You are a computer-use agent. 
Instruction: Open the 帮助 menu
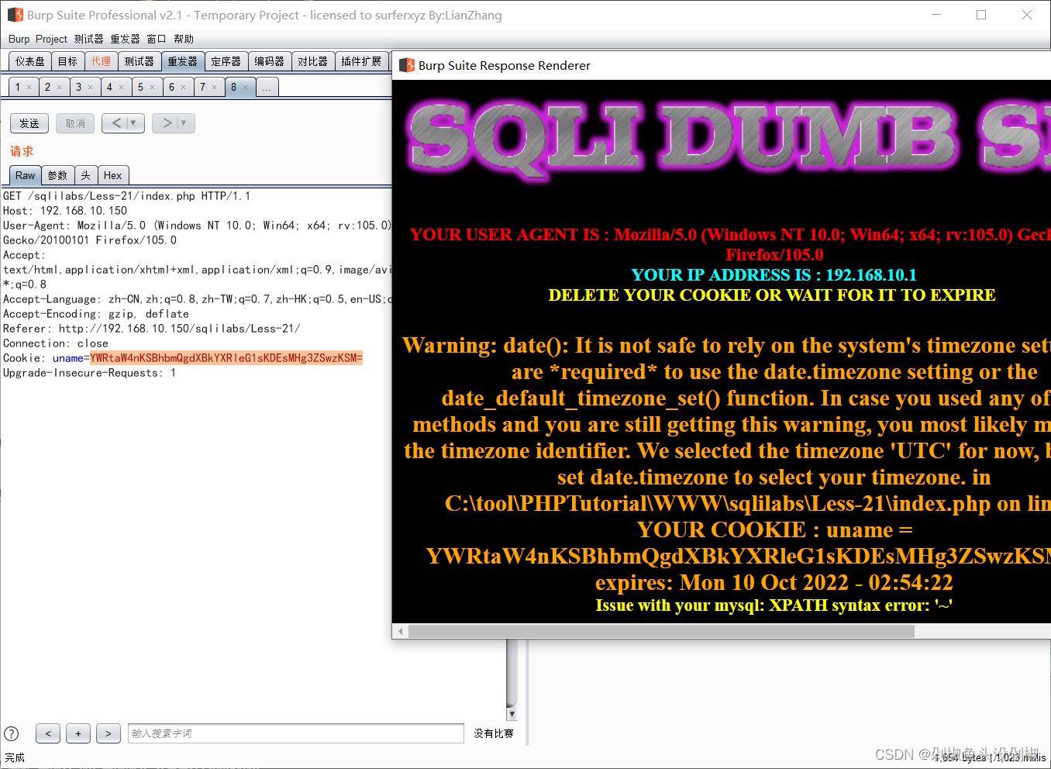(x=184, y=39)
